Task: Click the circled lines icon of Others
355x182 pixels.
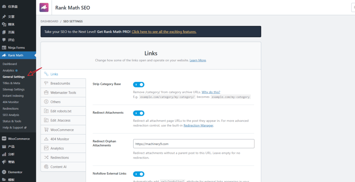Action: tap(46, 102)
